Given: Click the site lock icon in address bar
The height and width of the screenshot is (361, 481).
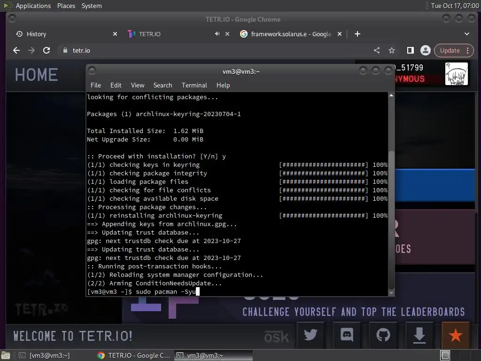Looking at the screenshot, I should (65, 50).
